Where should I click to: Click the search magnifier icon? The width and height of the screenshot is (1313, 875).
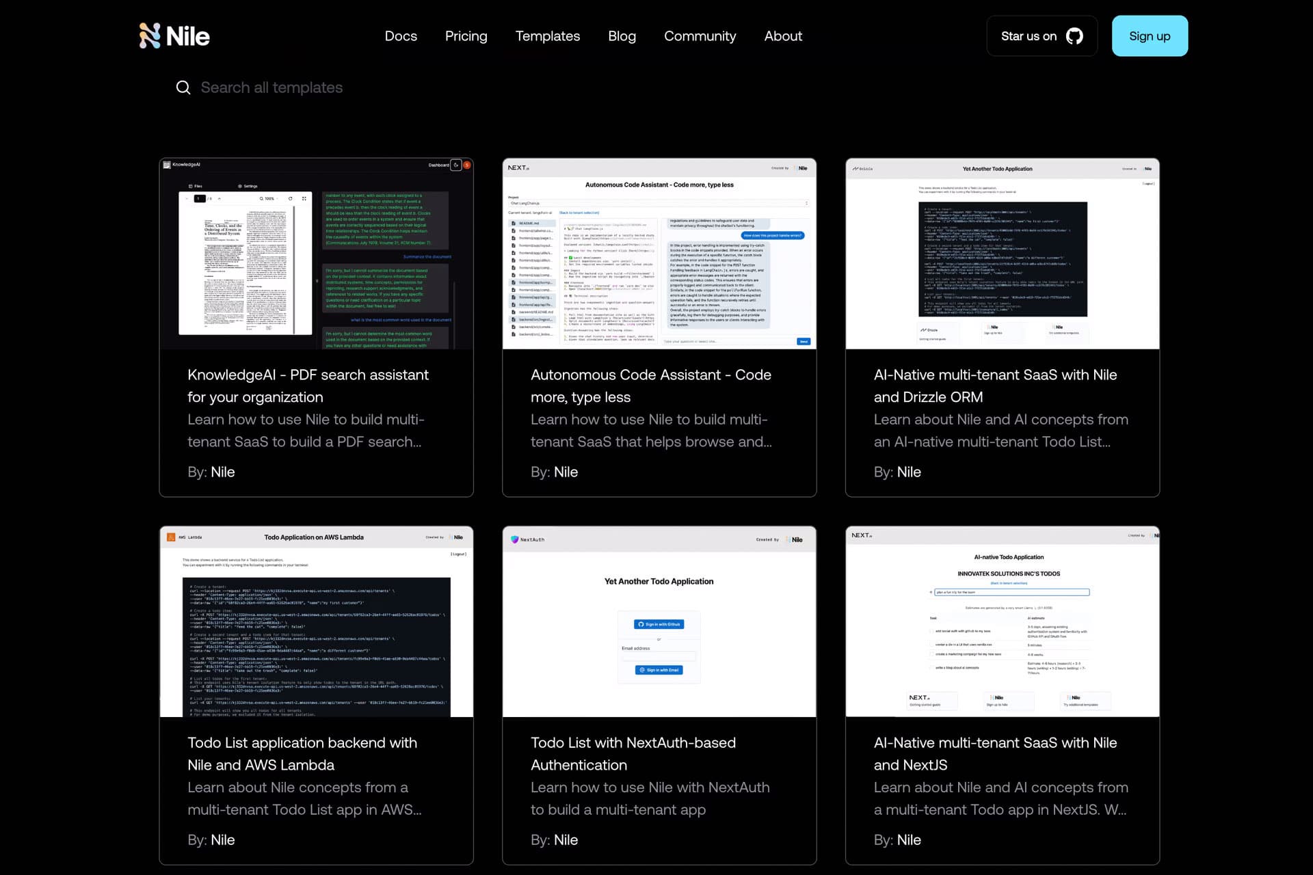(x=183, y=87)
